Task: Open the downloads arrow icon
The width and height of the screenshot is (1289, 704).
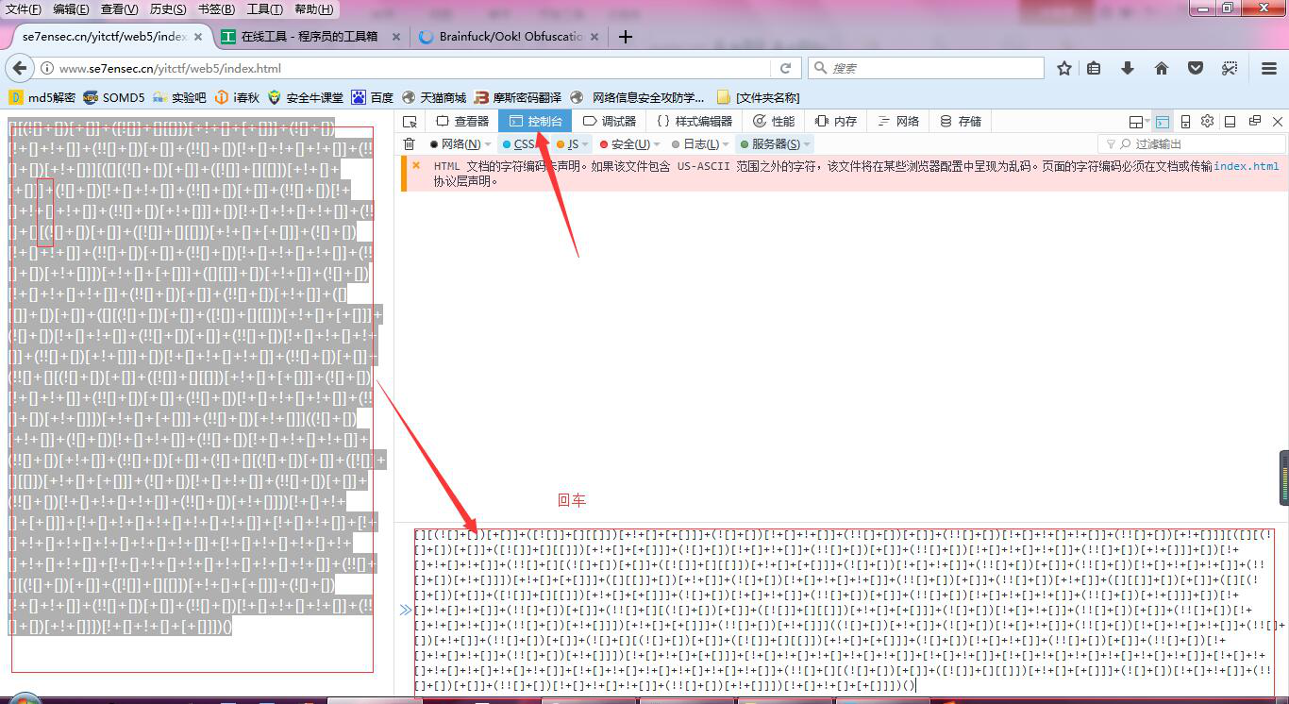Action: pyautogui.click(x=1127, y=68)
